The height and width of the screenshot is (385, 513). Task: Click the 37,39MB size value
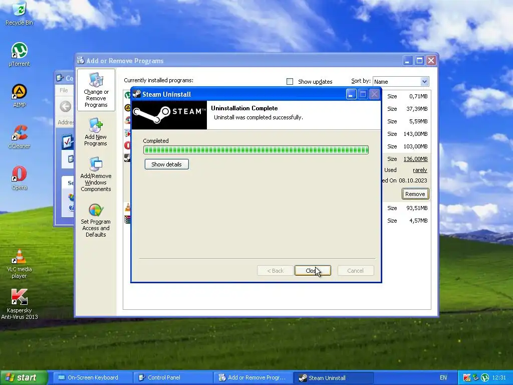tap(417, 109)
